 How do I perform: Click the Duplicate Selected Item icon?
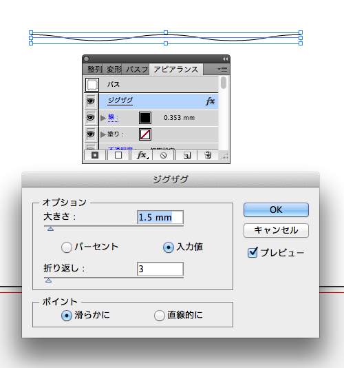(187, 155)
